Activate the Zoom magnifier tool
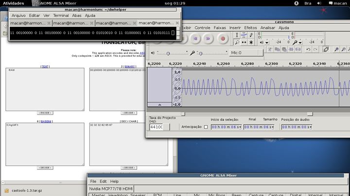 [237, 42]
